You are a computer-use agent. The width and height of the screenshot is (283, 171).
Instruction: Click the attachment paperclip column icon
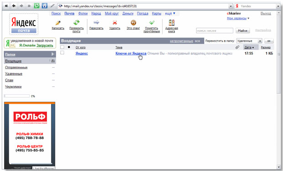pos(237,47)
